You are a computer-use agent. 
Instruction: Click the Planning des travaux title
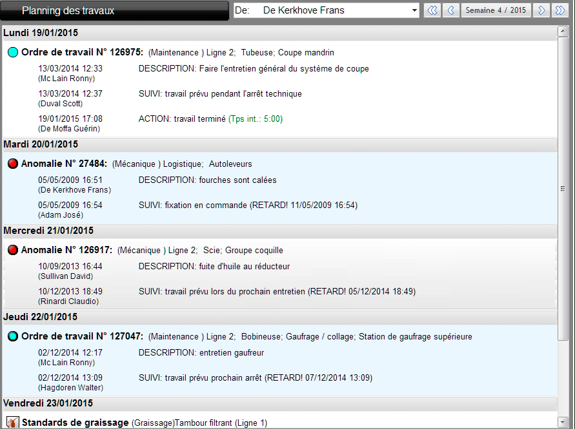[68, 10]
